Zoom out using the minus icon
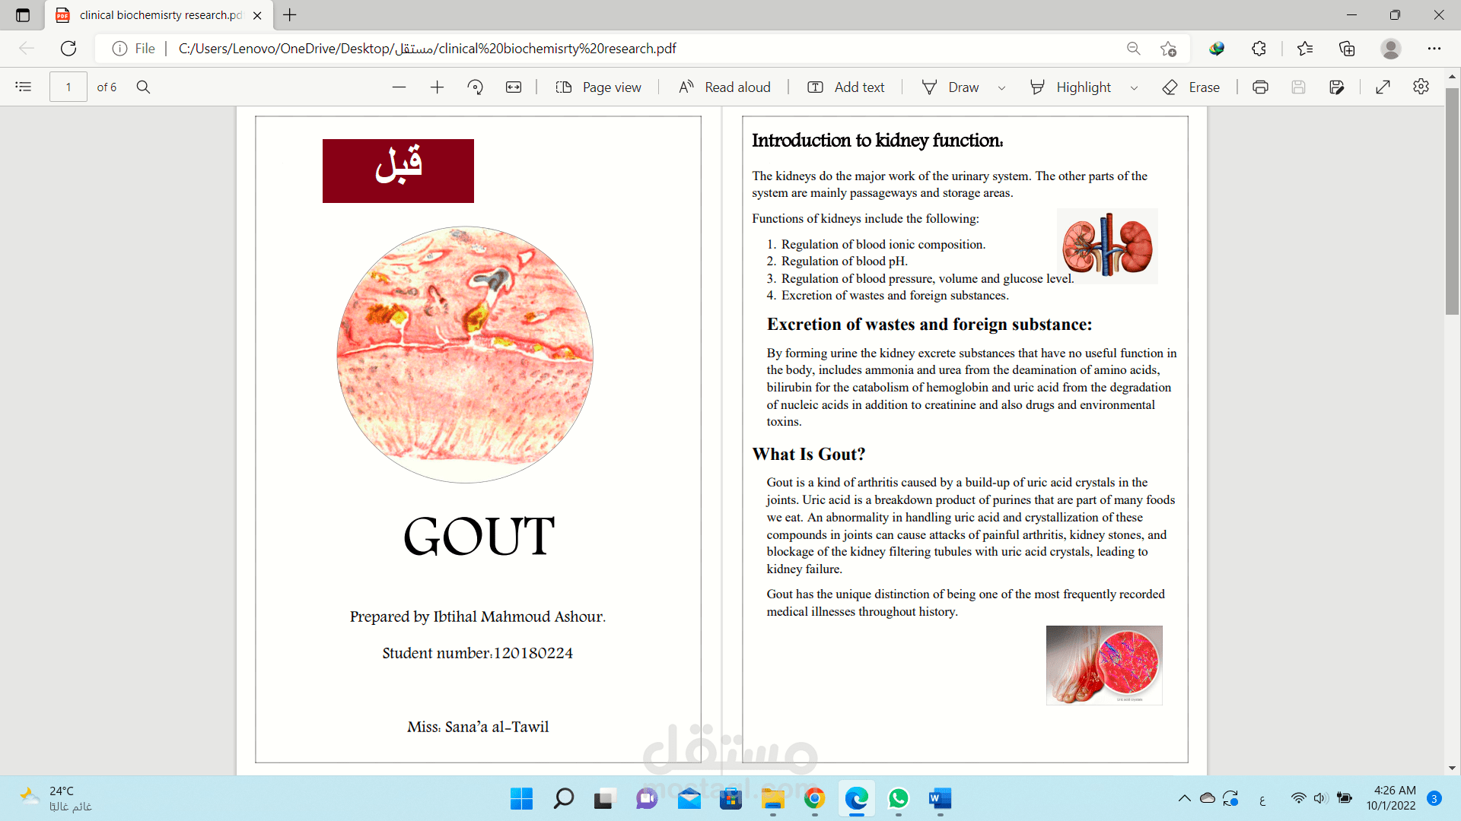The image size is (1461, 821). [x=399, y=87]
